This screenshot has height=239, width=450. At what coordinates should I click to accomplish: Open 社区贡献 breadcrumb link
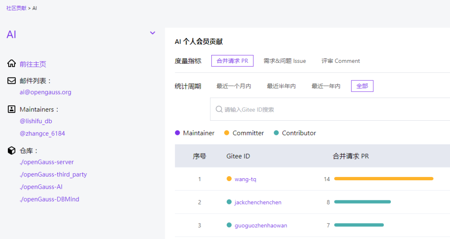pyautogui.click(x=16, y=8)
